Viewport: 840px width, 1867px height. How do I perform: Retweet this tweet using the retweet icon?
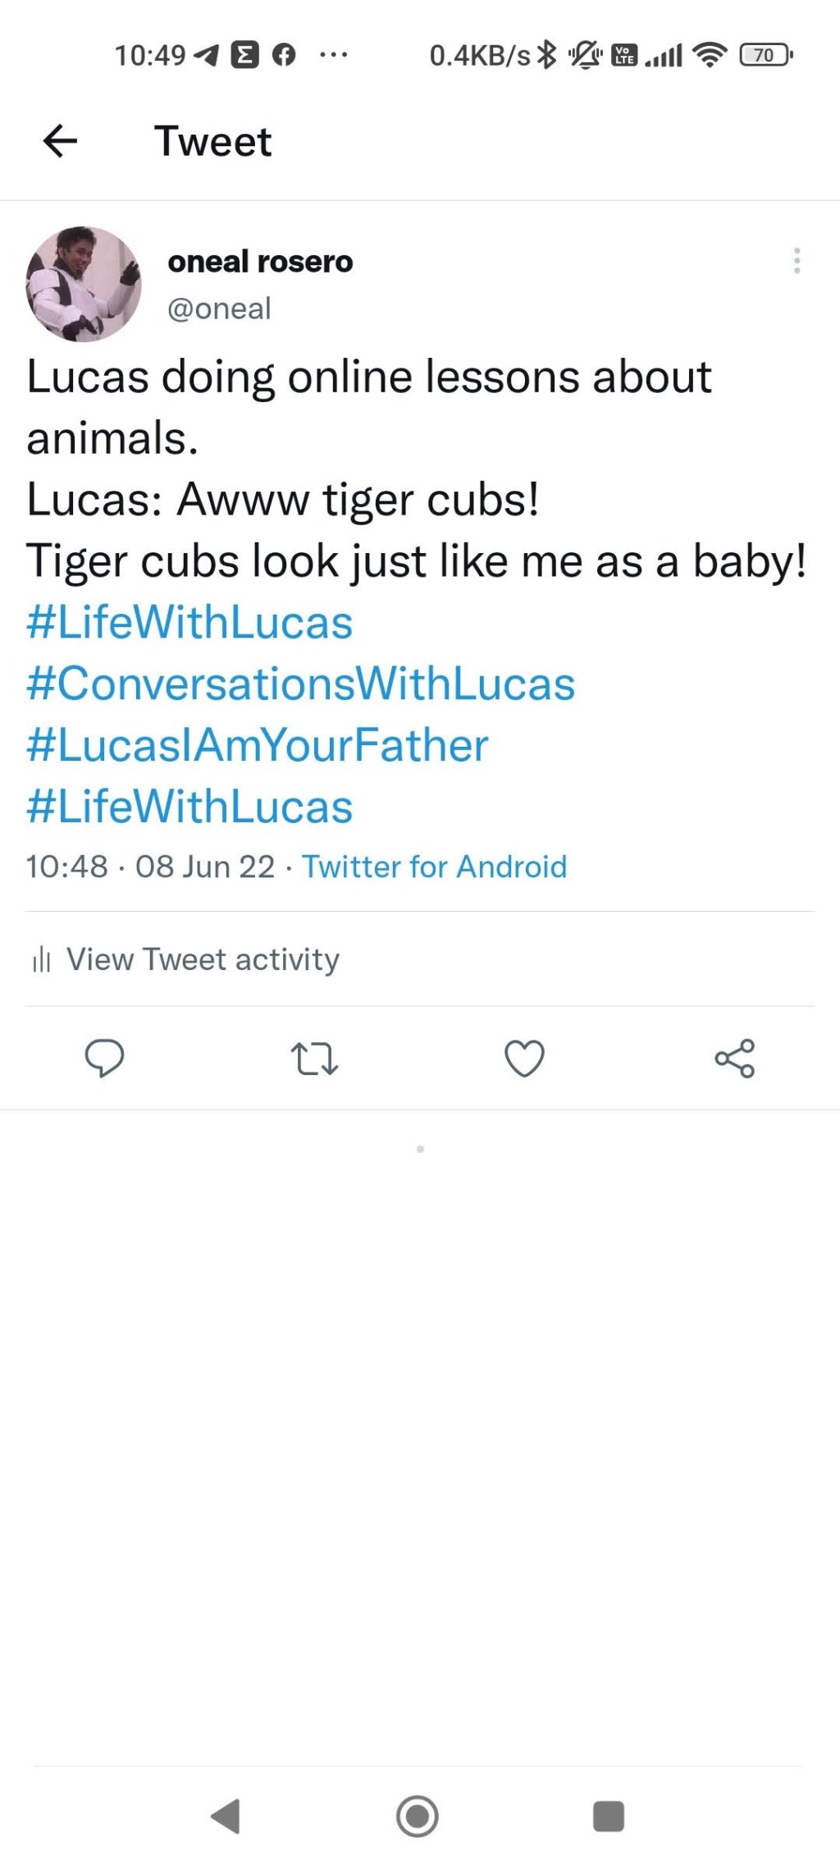click(314, 1059)
